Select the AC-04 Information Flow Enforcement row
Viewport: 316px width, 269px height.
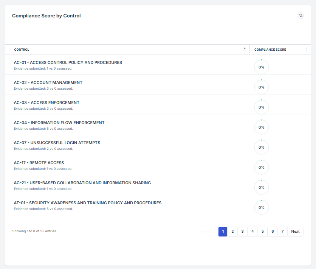click(x=59, y=123)
